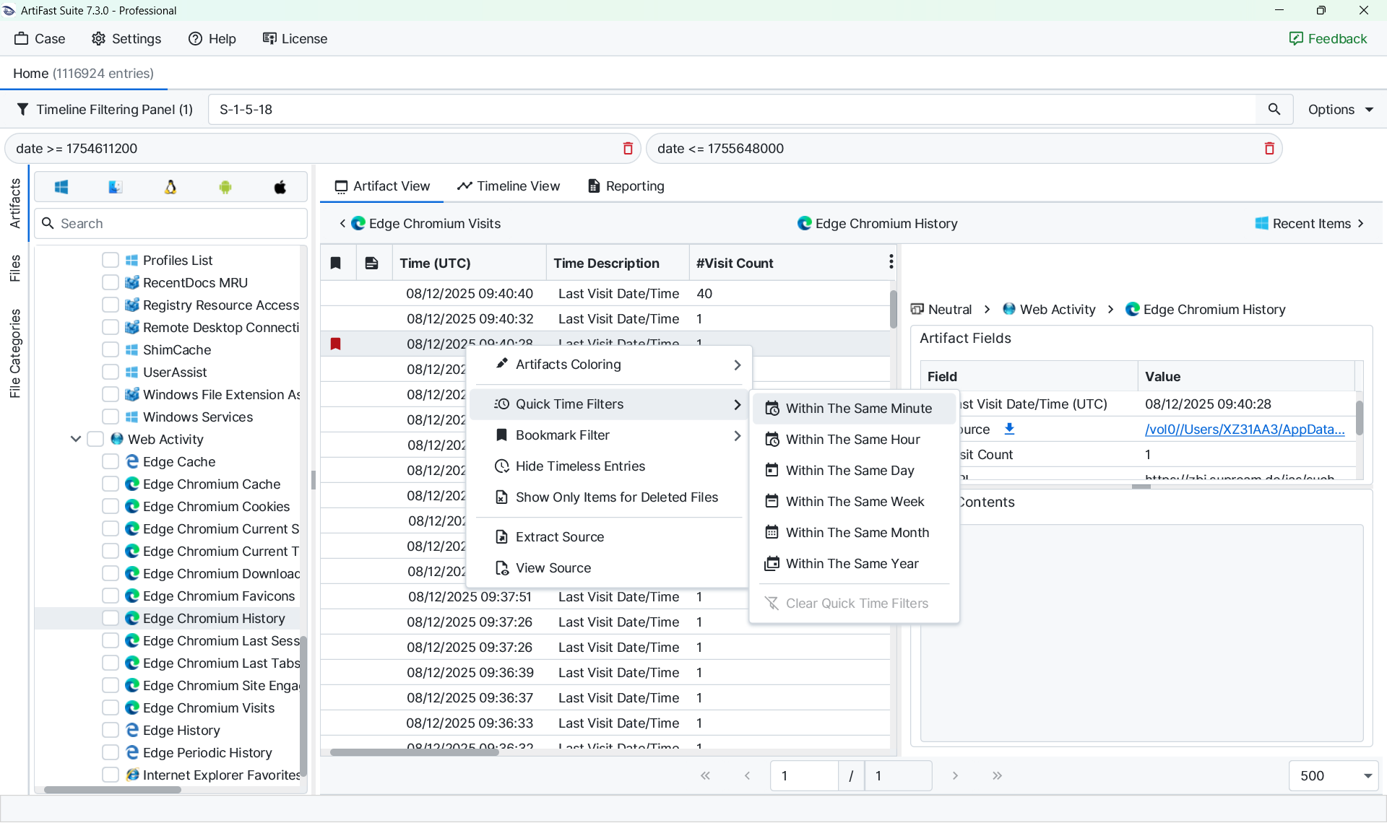Delete the date >= 1754611200 filter

[x=627, y=149]
